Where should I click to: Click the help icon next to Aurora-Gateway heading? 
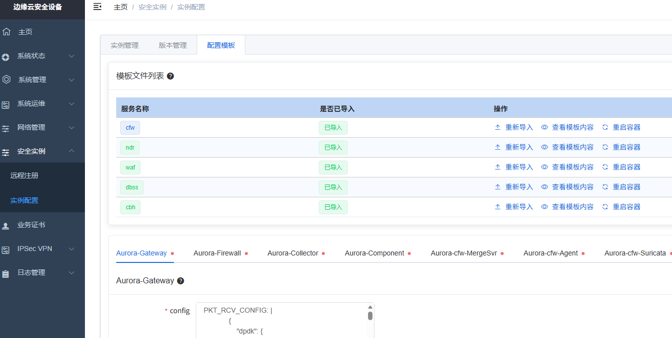180,281
